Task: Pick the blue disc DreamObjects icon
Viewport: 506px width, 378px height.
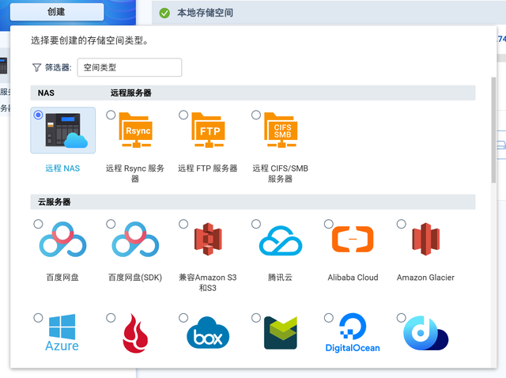Action: pos(425,333)
